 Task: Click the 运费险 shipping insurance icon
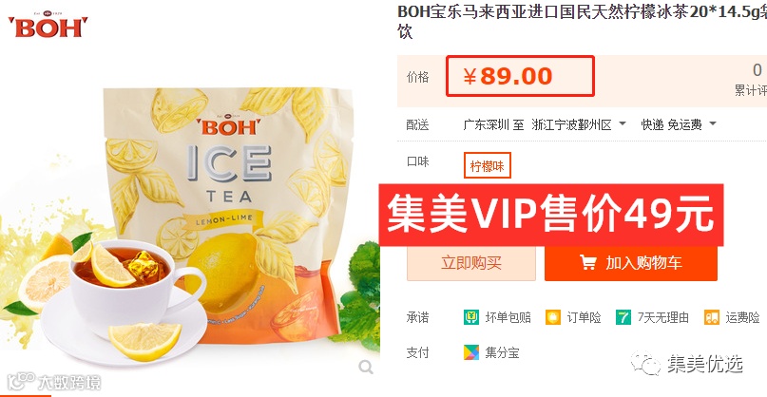click(712, 317)
